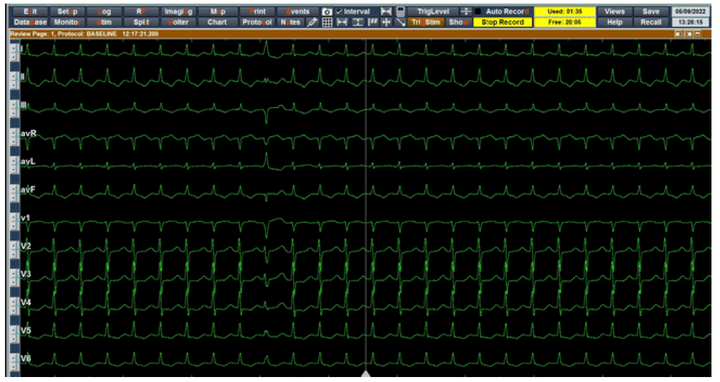The height and width of the screenshot is (382, 720).
Task: Click the trigger level adjust arrows icon
Action: [x=466, y=11]
